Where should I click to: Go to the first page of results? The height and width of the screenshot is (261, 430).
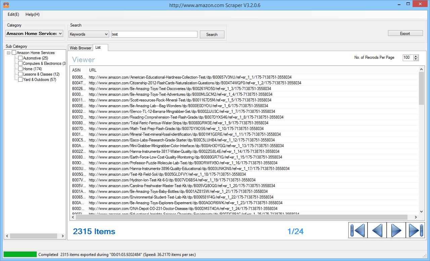tap(358, 230)
